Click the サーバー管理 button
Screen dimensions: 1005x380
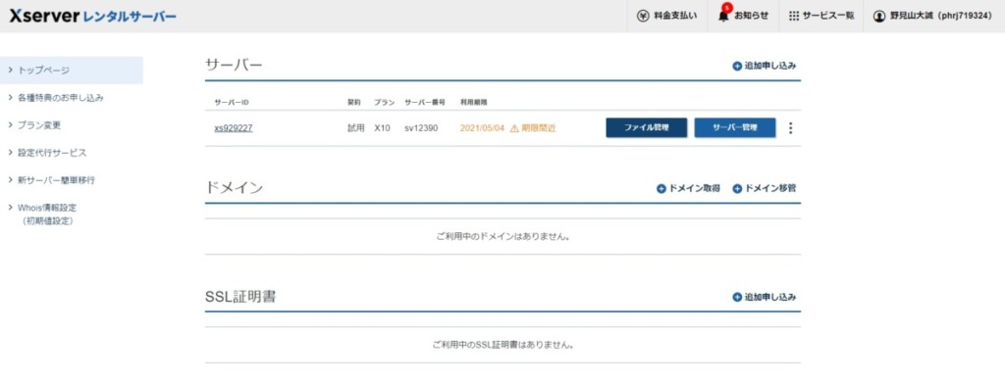pos(734,128)
